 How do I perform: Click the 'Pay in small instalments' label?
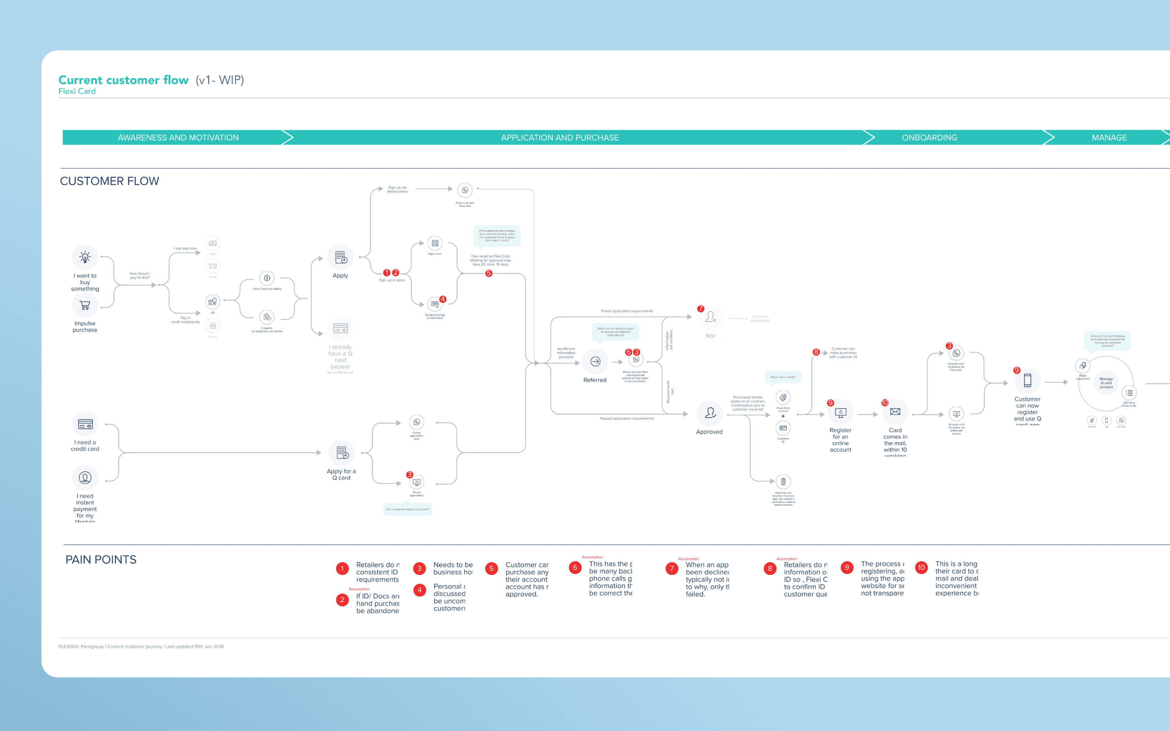pos(185,320)
